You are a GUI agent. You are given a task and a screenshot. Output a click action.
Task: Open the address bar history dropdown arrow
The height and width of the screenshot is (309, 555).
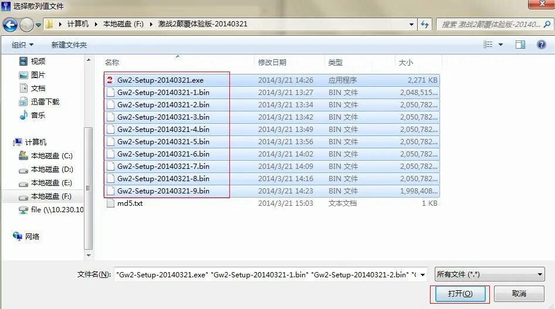coord(411,25)
